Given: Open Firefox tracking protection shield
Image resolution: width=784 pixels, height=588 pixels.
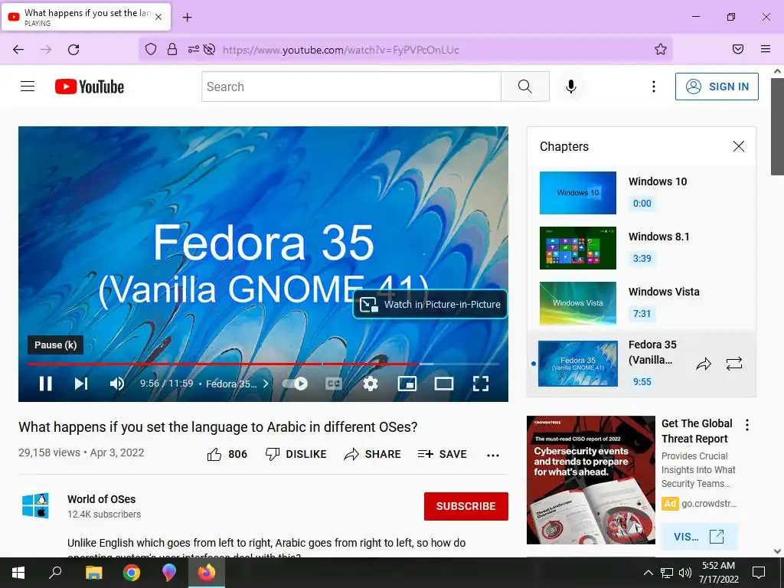Looking at the screenshot, I should coord(151,49).
